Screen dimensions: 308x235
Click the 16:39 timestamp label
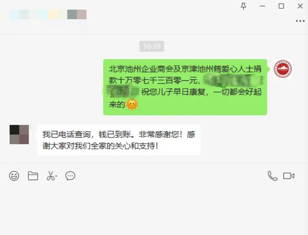pyautogui.click(x=152, y=46)
